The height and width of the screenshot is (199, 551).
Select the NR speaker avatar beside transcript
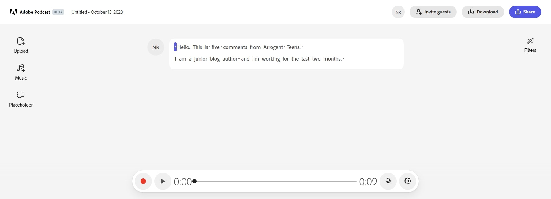coord(156,47)
